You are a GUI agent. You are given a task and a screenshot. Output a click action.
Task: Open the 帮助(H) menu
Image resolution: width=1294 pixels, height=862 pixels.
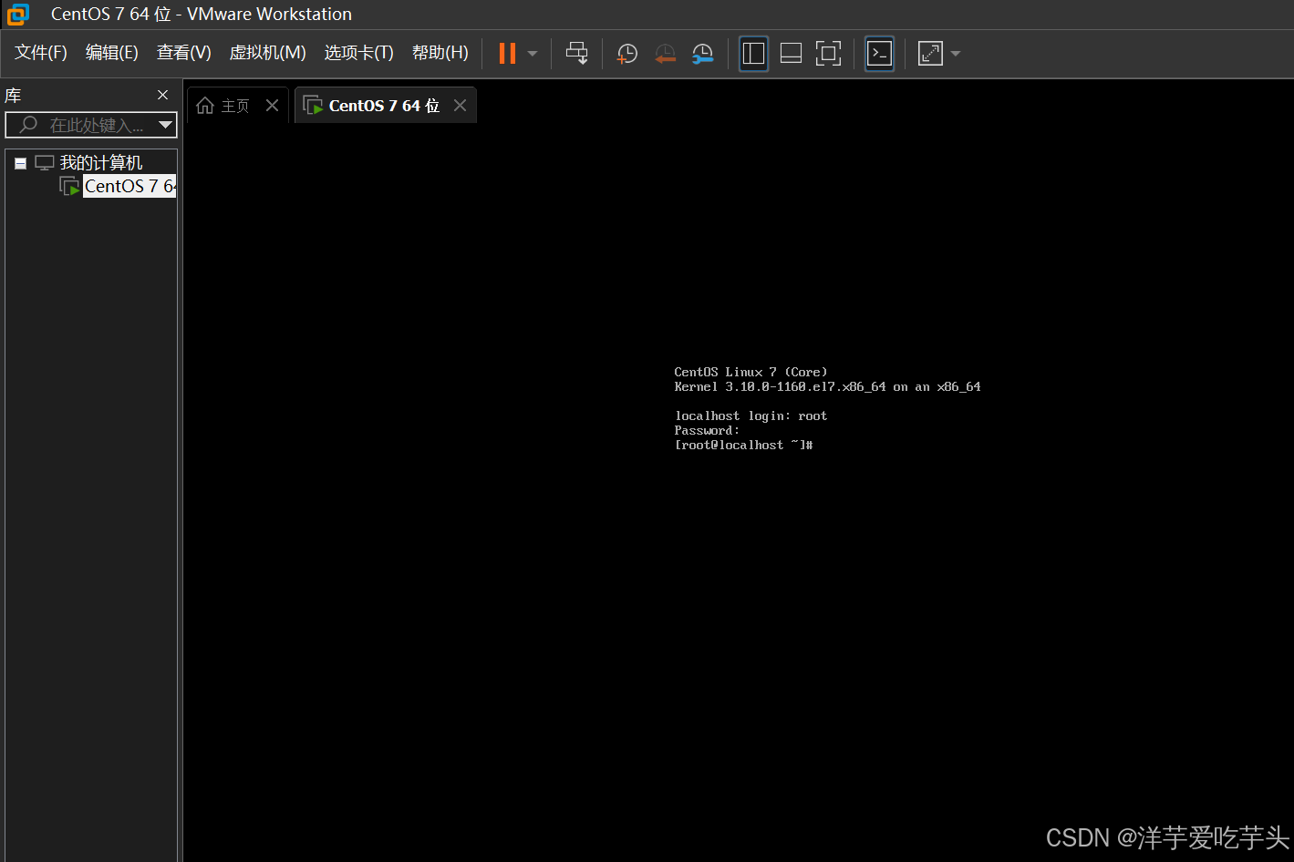[x=440, y=53]
